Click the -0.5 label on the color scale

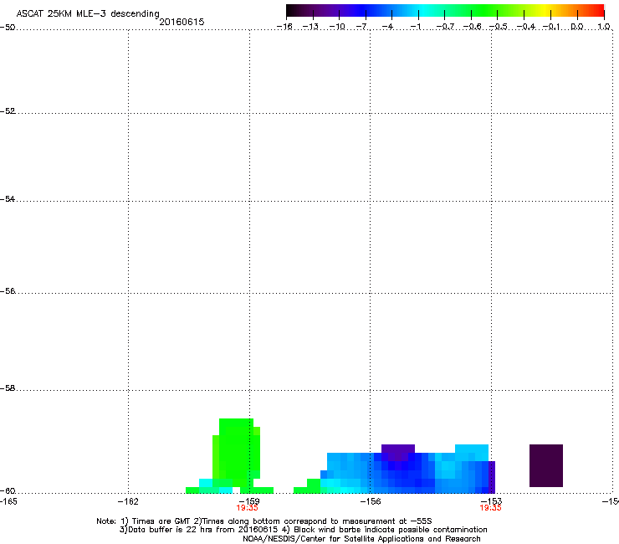coord(499,27)
